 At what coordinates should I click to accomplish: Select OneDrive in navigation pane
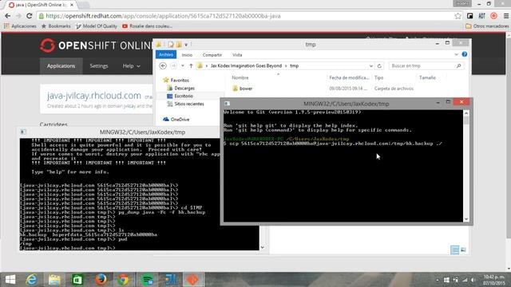point(176,120)
